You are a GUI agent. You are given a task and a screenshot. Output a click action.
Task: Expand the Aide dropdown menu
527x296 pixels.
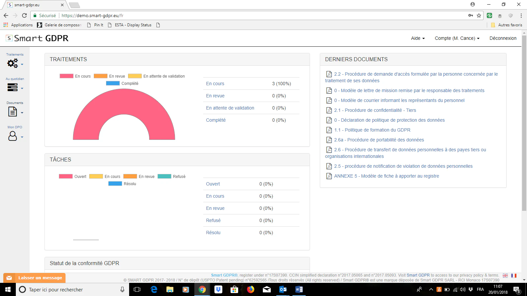click(x=418, y=38)
